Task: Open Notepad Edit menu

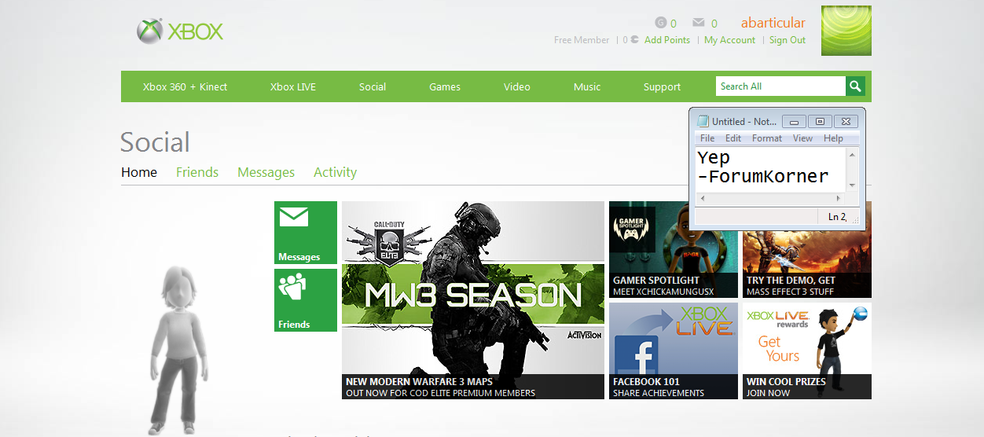Action: (x=733, y=138)
